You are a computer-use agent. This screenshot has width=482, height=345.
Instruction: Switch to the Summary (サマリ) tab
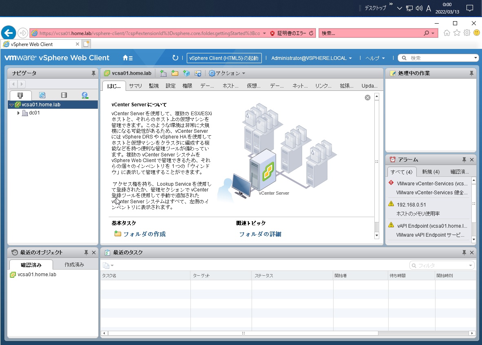pyautogui.click(x=135, y=86)
